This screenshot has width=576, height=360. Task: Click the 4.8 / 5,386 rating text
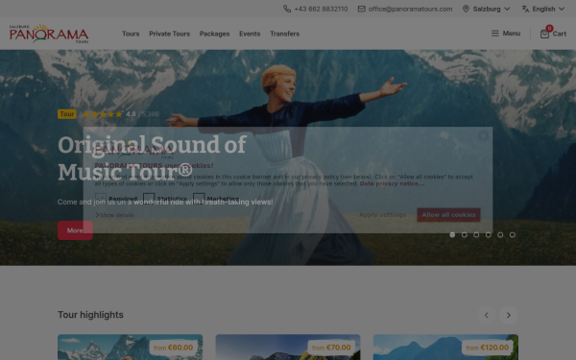(142, 114)
